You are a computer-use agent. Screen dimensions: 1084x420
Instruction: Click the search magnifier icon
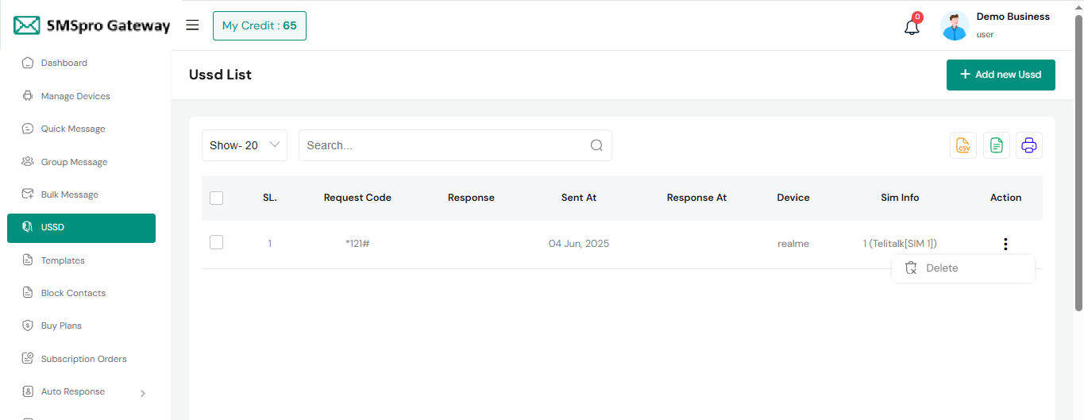click(x=596, y=145)
